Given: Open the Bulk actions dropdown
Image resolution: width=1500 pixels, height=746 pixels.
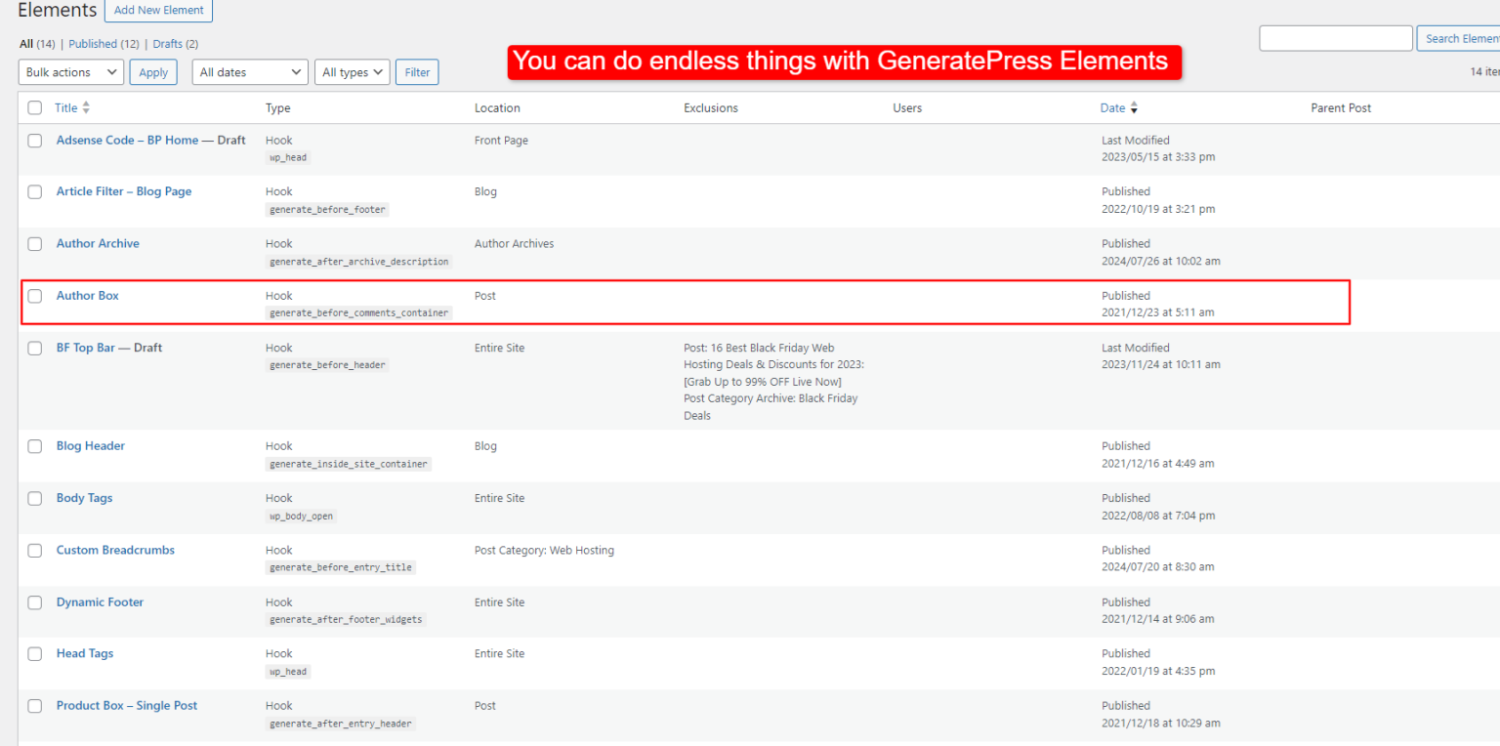Looking at the screenshot, I should (70, 71).
